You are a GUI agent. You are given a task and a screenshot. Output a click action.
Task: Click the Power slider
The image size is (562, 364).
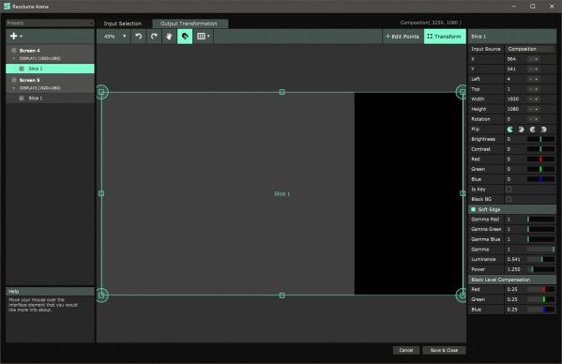[x=540, y=269]
